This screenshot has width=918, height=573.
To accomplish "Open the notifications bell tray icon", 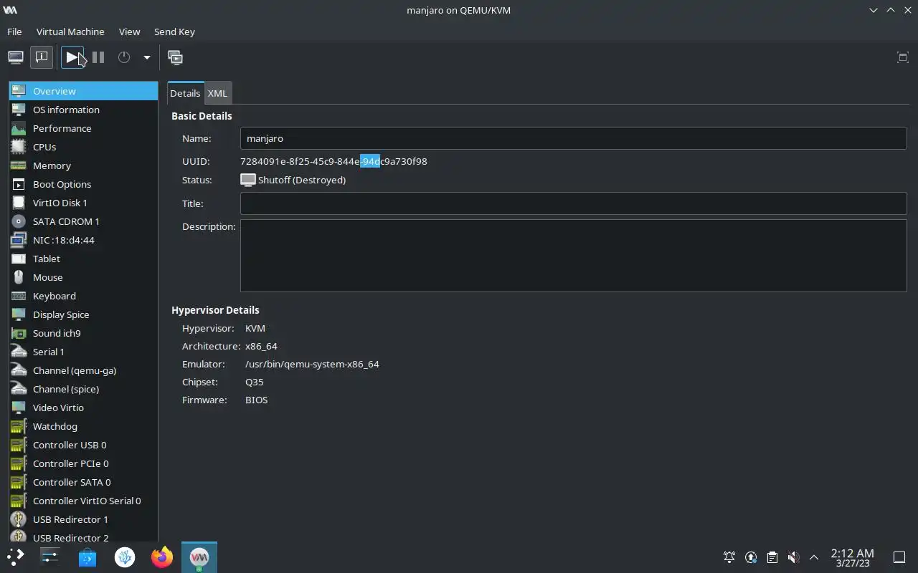I will tap(729, 557).
